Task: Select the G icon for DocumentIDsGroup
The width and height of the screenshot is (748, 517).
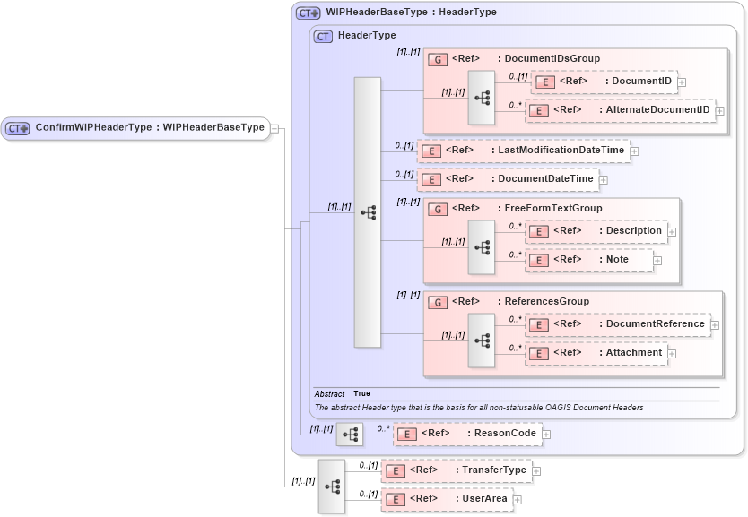Action: pyautogui.click(x=437, y=58)
